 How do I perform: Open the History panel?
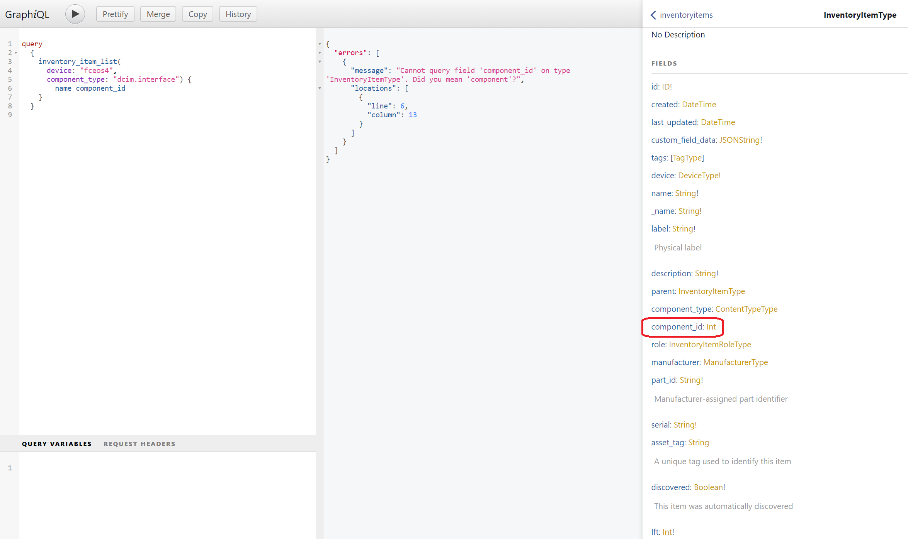coord(238,14)
